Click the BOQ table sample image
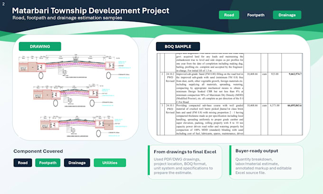Screen dimensions: 323x194 pos(230,94)
